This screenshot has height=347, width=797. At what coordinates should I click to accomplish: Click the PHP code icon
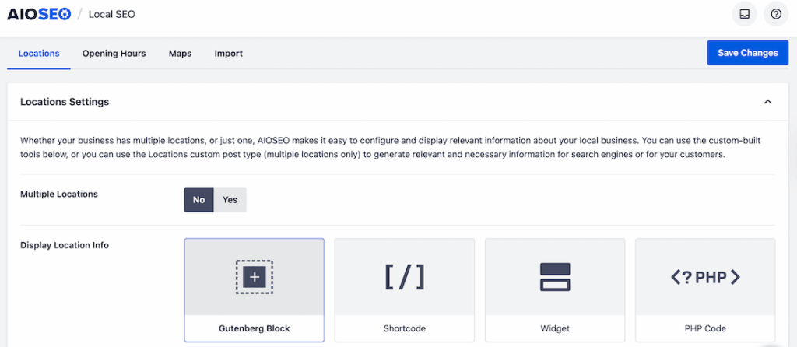click(x=704, y=277)
